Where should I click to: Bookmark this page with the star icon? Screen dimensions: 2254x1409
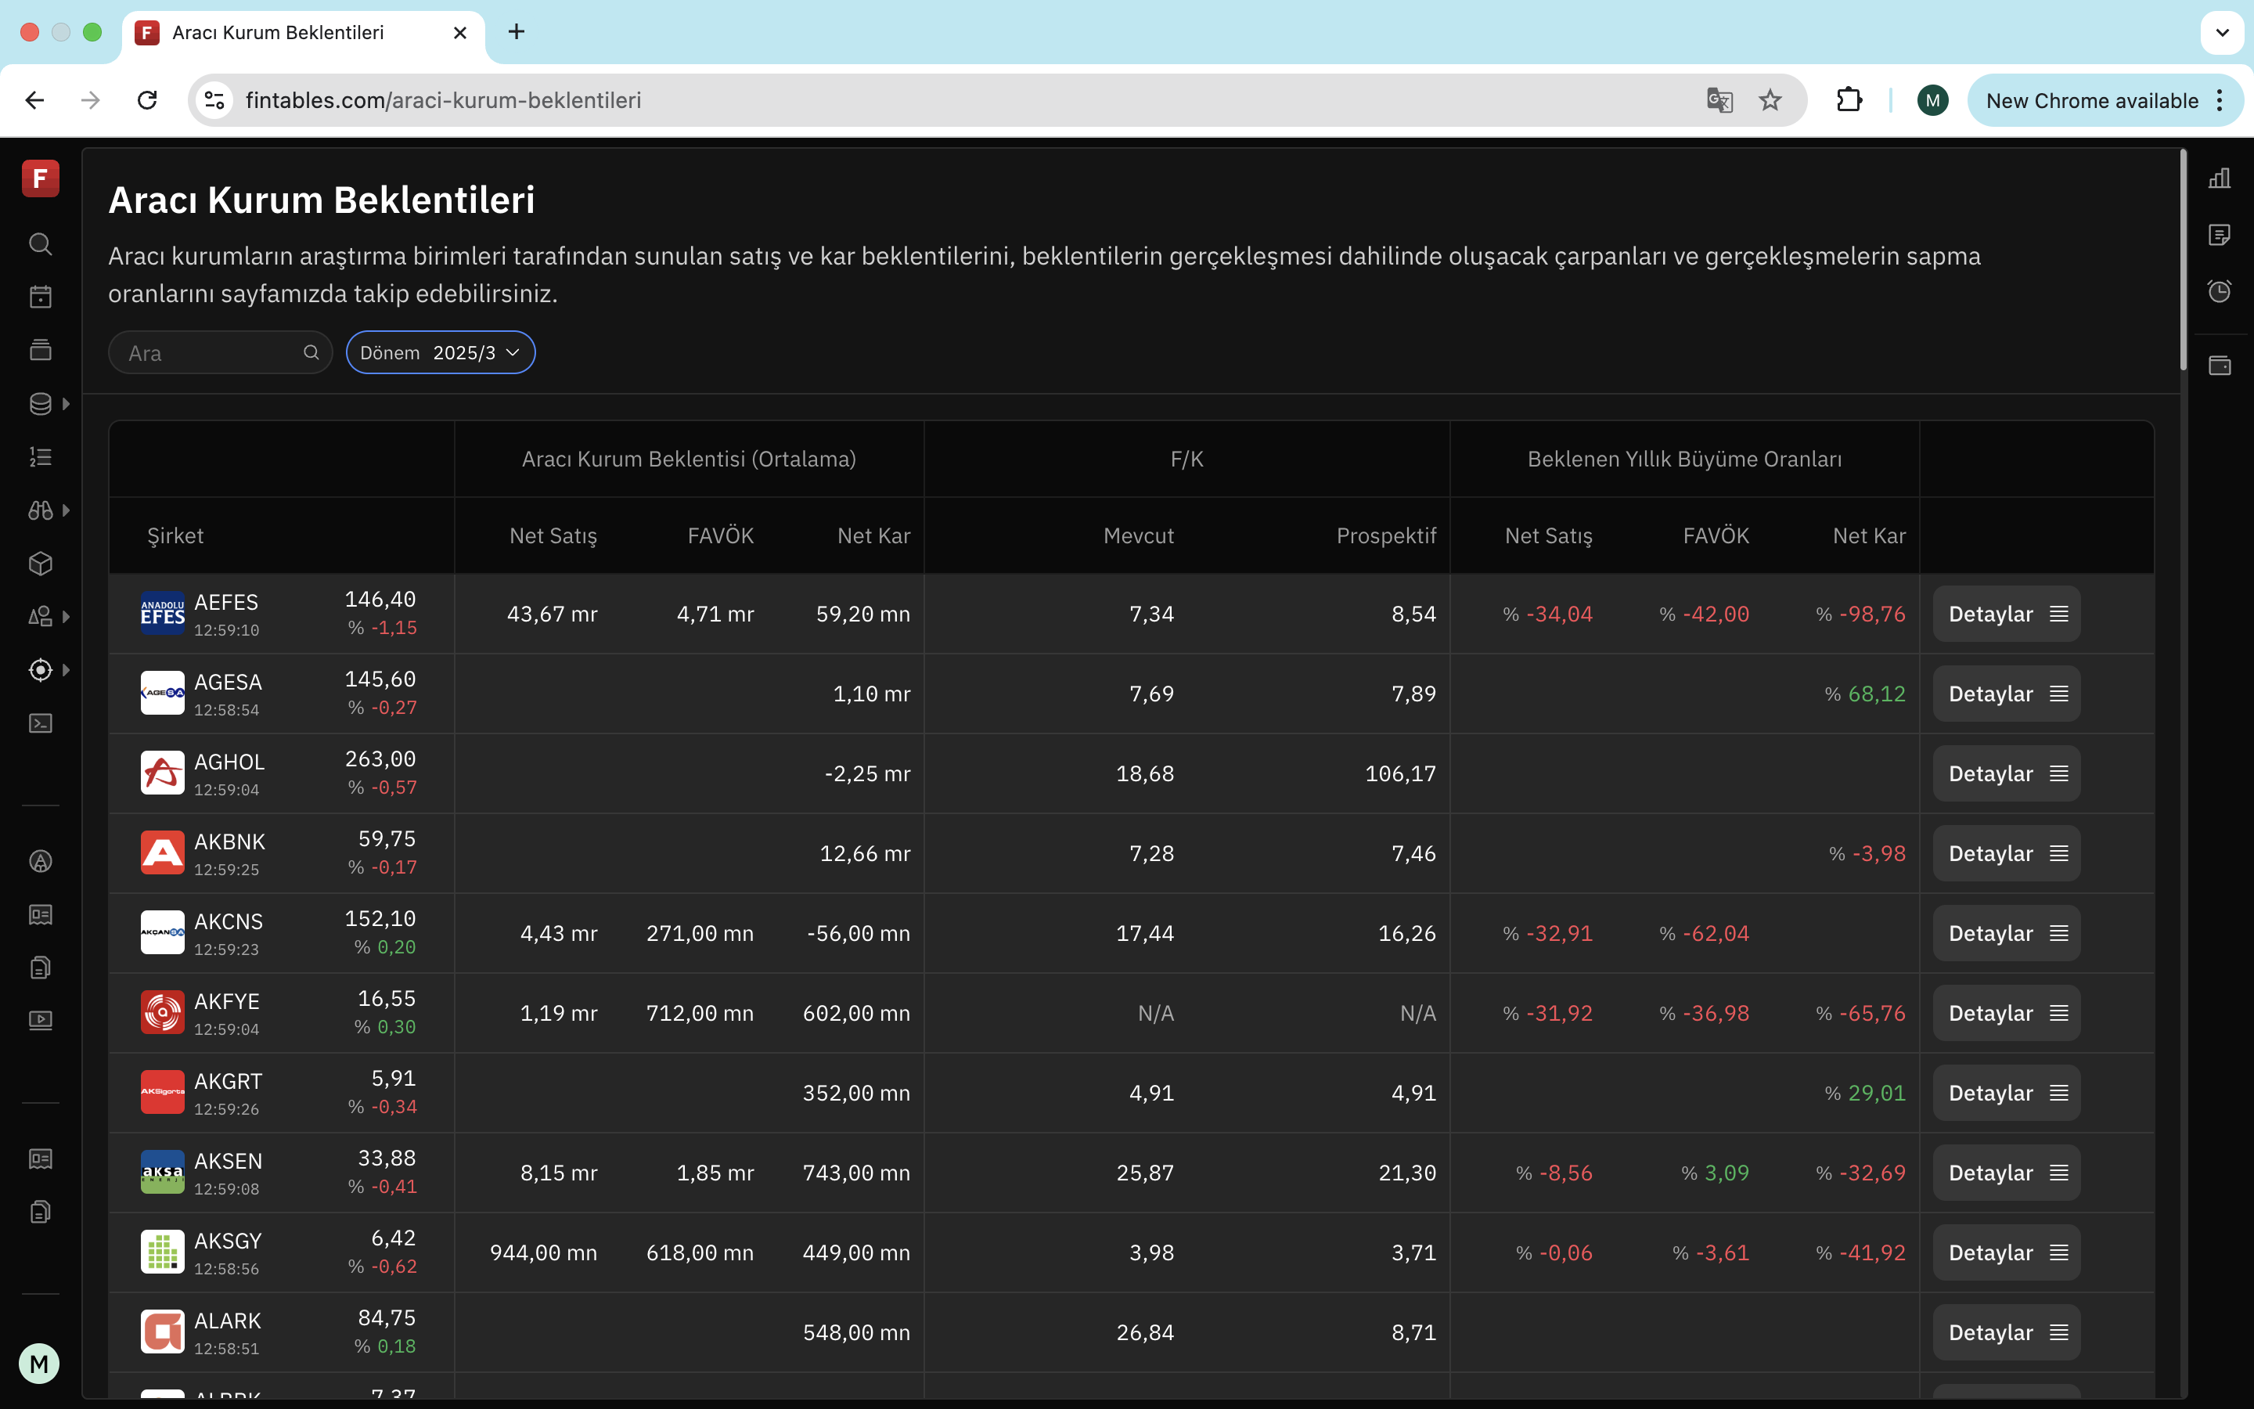[1770, 99]
